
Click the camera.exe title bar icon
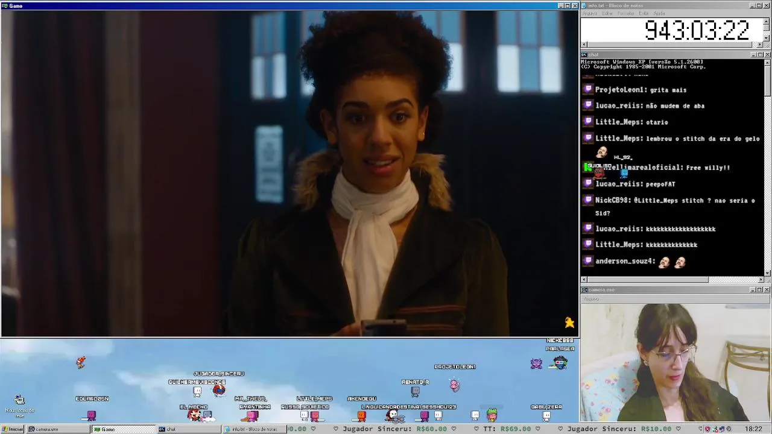[584, 290]
